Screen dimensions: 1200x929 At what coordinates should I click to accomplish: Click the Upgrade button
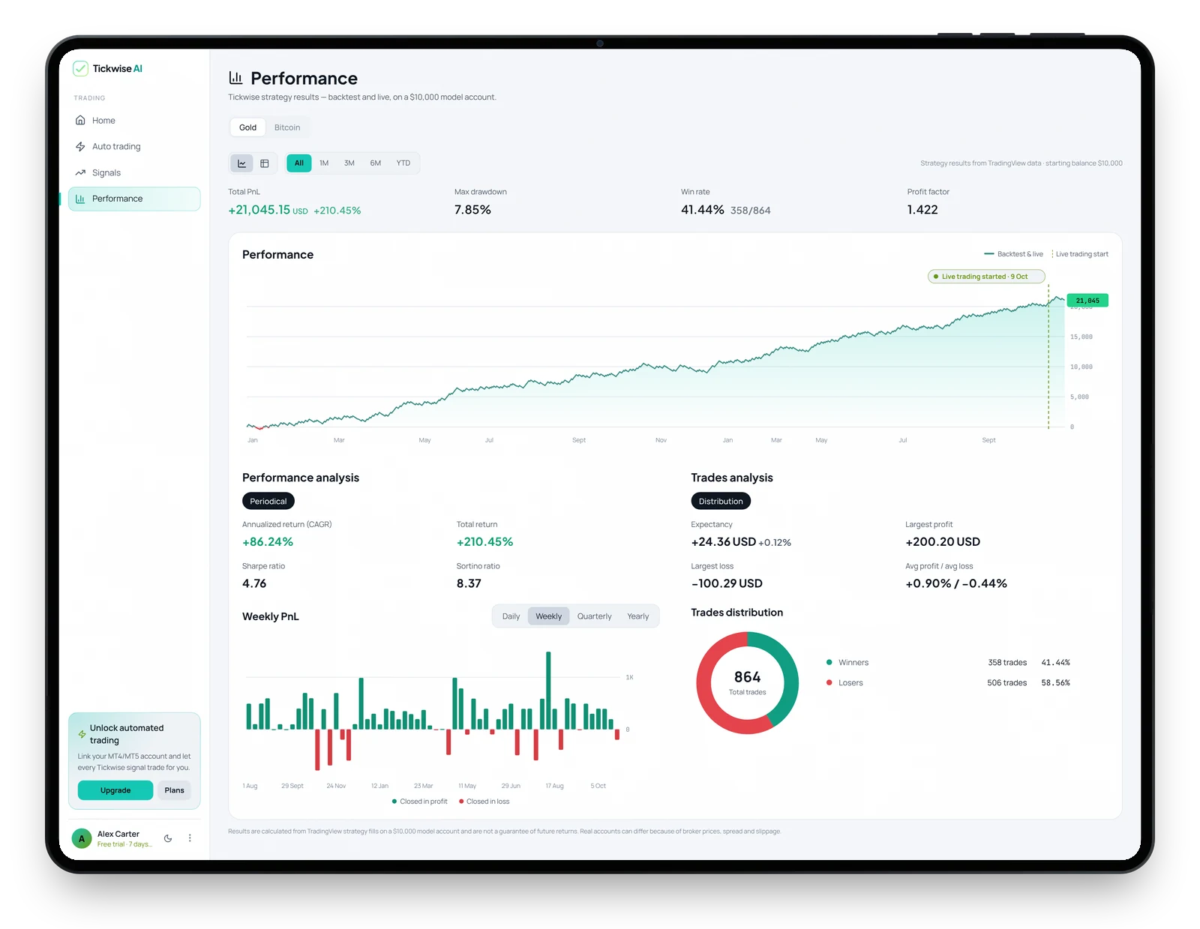(115, 790)
